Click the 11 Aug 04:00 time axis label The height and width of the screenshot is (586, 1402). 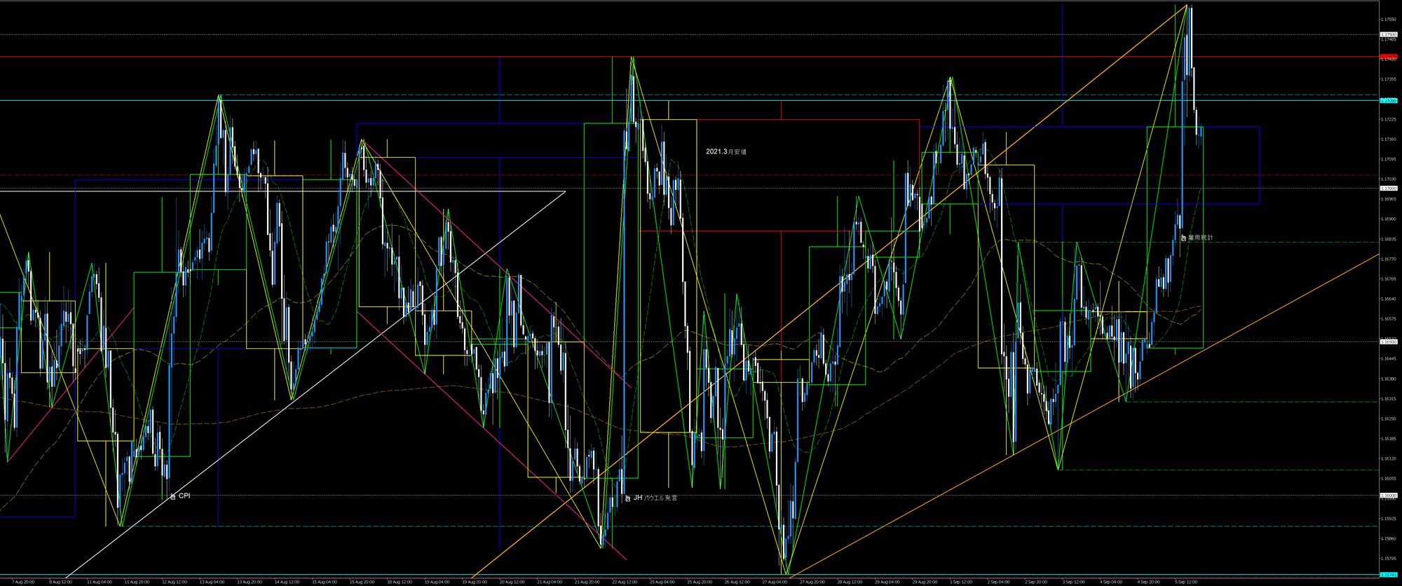[x=99, y=582]
